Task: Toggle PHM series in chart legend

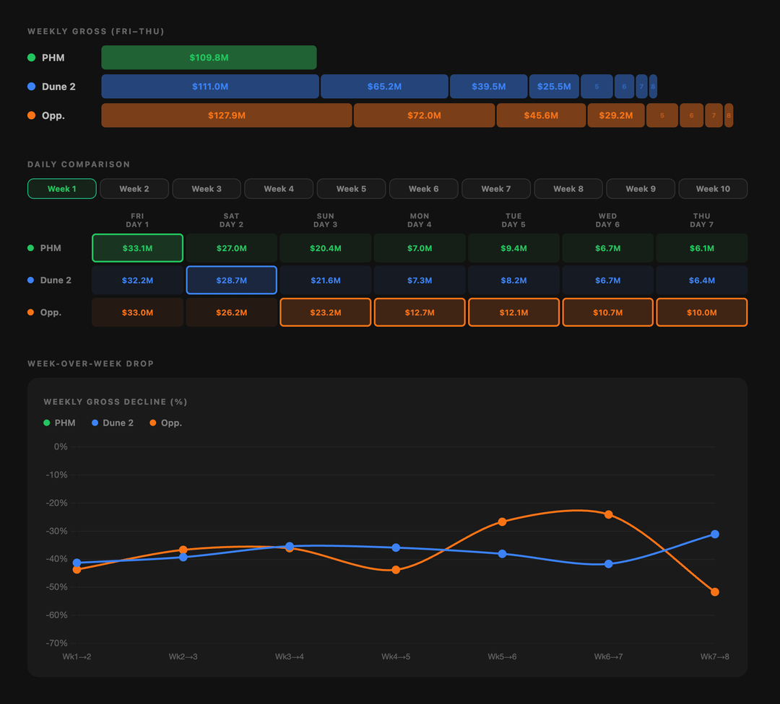Action: 59,423
